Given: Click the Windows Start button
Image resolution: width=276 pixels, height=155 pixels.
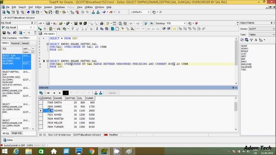Looking at the screenshot, I should tap(5, 151).
